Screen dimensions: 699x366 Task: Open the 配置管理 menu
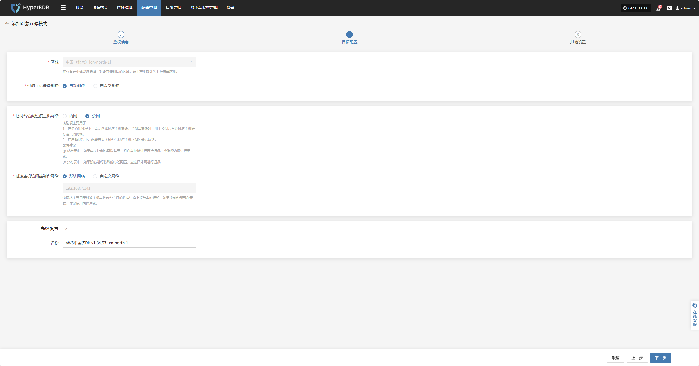[x=149, y=8]
